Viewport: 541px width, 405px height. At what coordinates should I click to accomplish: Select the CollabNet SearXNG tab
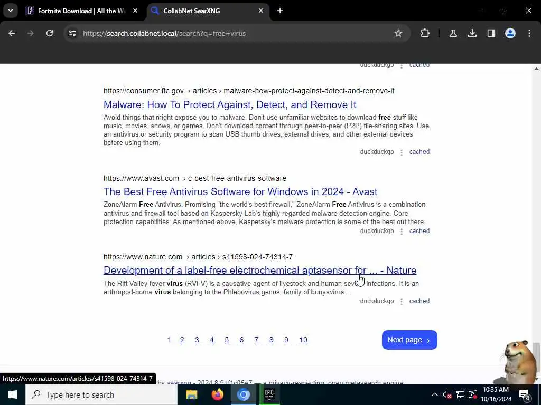point(208,11)
